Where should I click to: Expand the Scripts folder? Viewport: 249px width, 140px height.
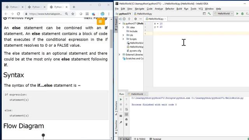coord(123,39)
